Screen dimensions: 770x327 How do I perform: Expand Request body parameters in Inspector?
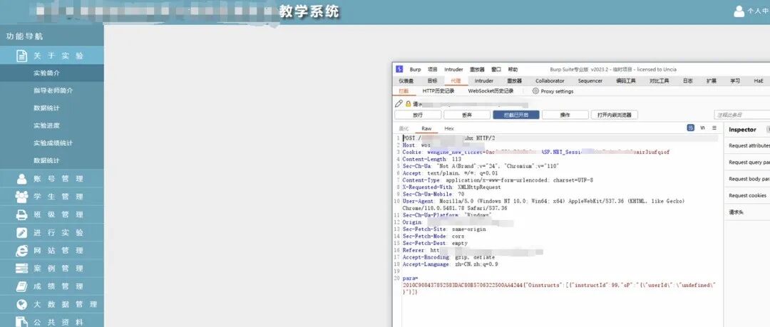(747, 180)
